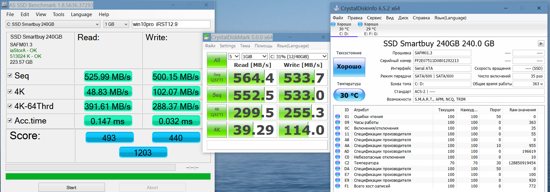Open the Language menu in AS SSD Benchmark
Screen dimensions: 550x192
(x=81, y=14)
